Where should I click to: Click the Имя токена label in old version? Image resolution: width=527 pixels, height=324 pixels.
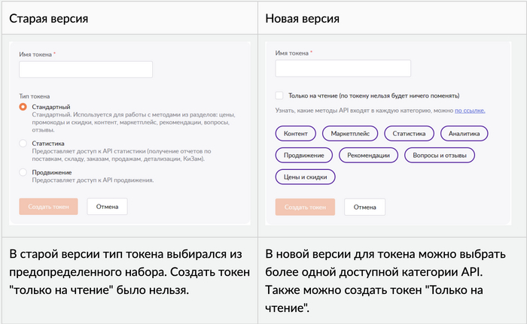(35, 54)
